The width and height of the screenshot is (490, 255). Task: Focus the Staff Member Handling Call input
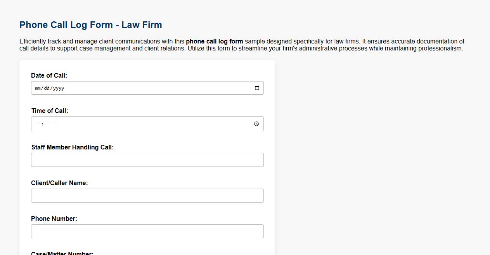click(147, 160)
